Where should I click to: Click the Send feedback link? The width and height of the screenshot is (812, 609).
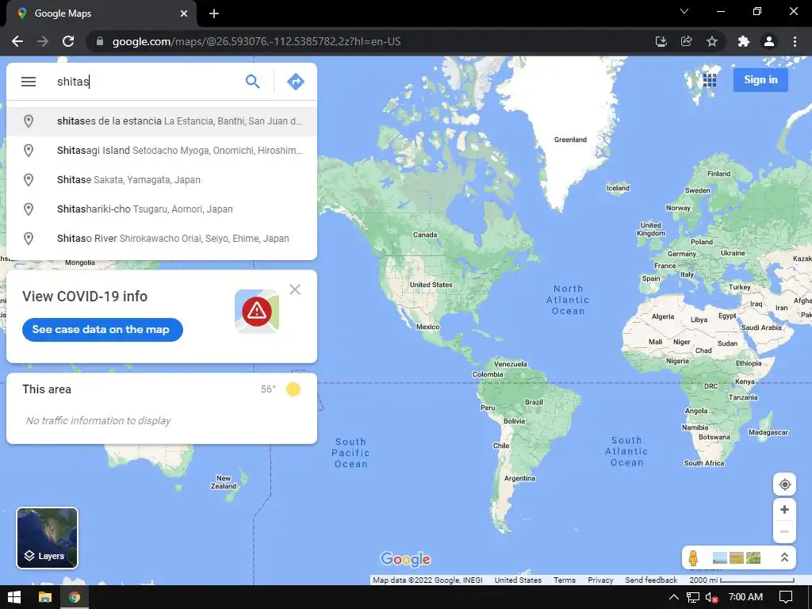651,580
